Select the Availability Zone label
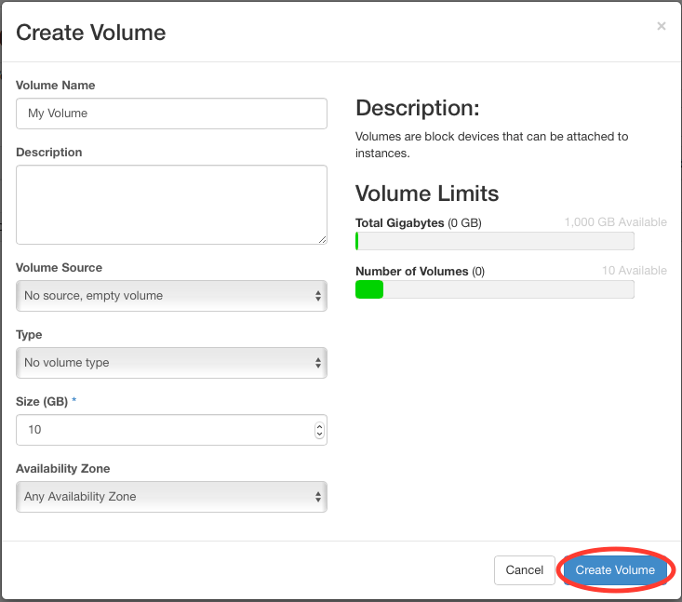This screenshot has height=602, width=682. (x=62, y=469)
